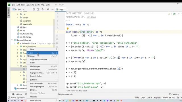Select Reformat Code menu entry
The width and height of the screenshot is (182, 102).
pyautogui.click(x=42, y=83)
